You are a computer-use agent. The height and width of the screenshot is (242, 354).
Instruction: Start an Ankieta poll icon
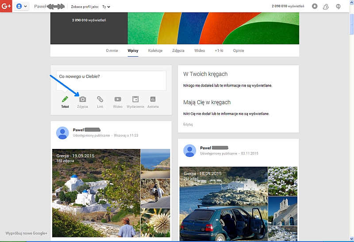153,100
